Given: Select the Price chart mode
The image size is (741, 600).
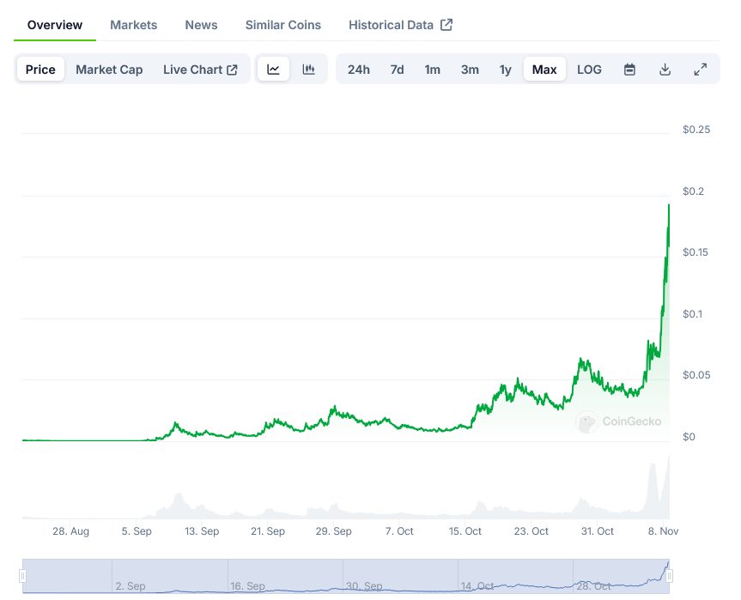Looking at the screenshot, I should point(40,70).
